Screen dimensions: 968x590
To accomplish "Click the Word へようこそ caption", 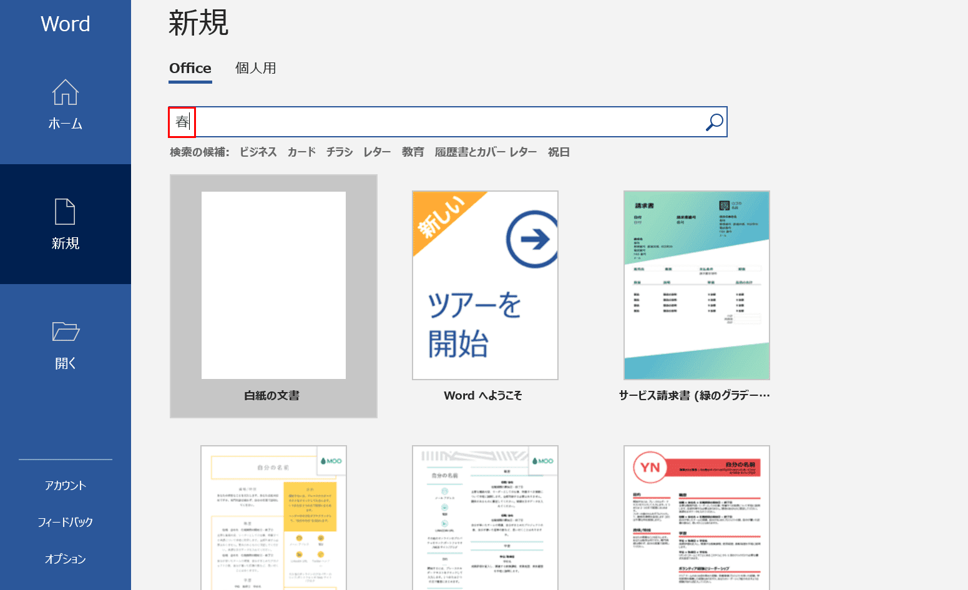I will pos(483,395).
